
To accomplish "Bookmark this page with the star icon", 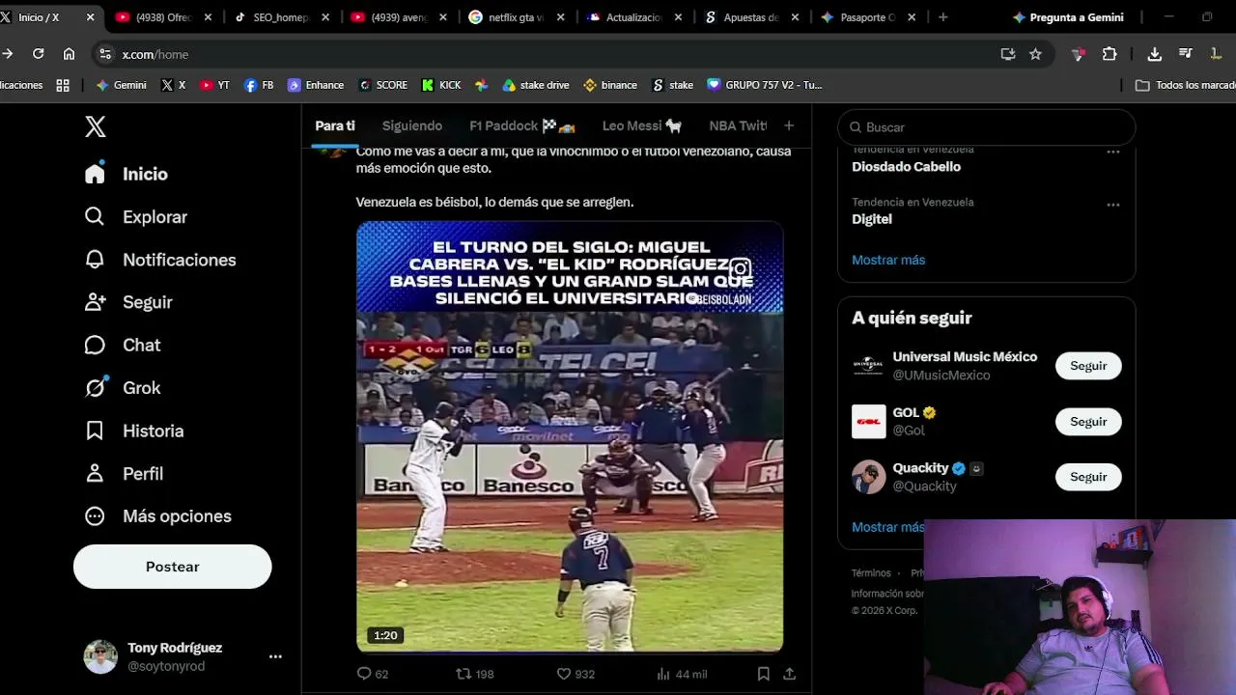I will coord(1035,54).
